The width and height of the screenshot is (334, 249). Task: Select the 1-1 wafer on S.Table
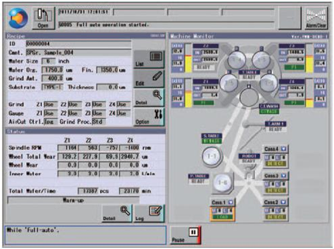click(x=212, y=156)
